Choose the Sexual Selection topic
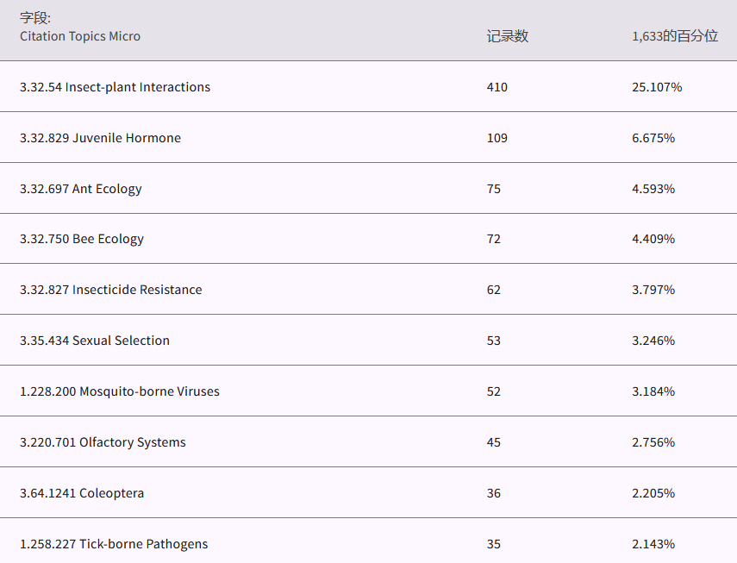The image size is (737, 563). pyautogui.click(x=95, y=341)
